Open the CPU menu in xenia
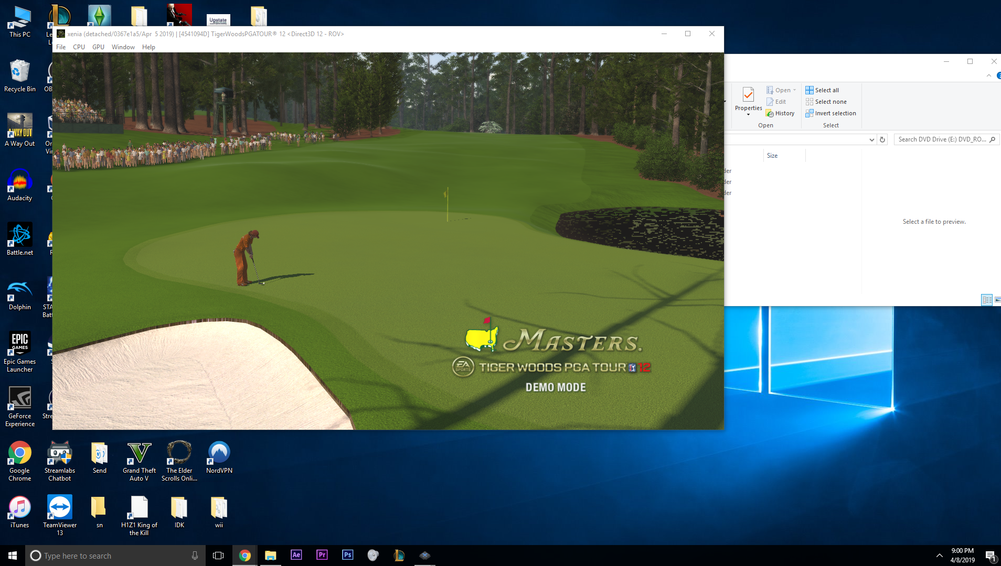This screenshot has width=1001, height=566. [79, 47]
